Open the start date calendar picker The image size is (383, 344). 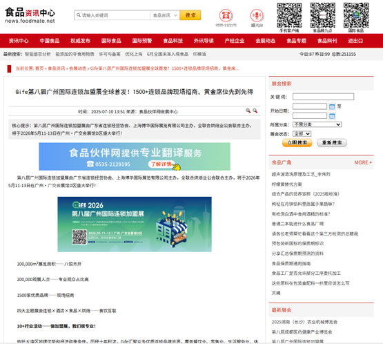(x=332, y=106)
